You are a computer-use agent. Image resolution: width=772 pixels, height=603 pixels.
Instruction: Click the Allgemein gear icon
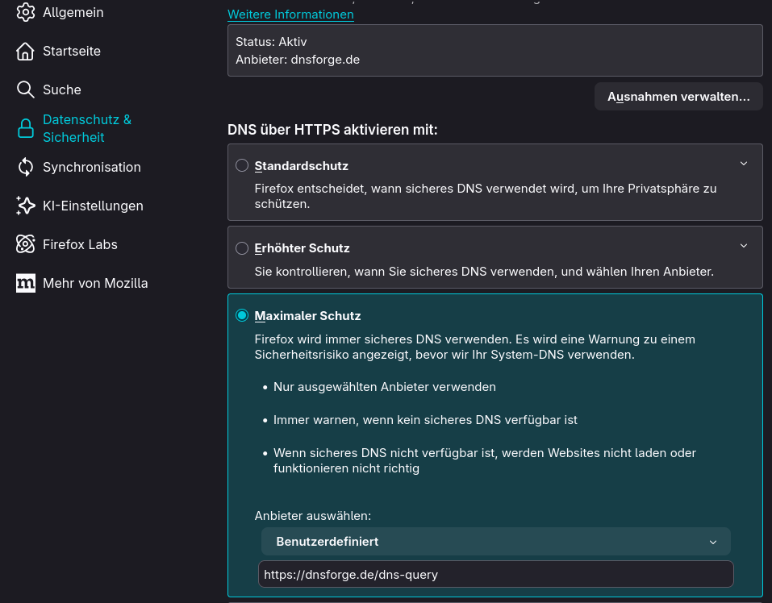(26, 12)
